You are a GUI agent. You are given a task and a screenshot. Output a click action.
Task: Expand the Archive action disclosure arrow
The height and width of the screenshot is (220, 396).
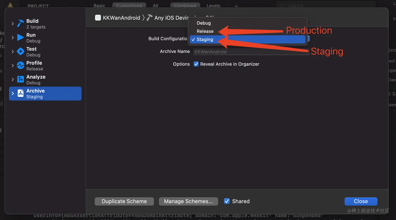[13, 93]
